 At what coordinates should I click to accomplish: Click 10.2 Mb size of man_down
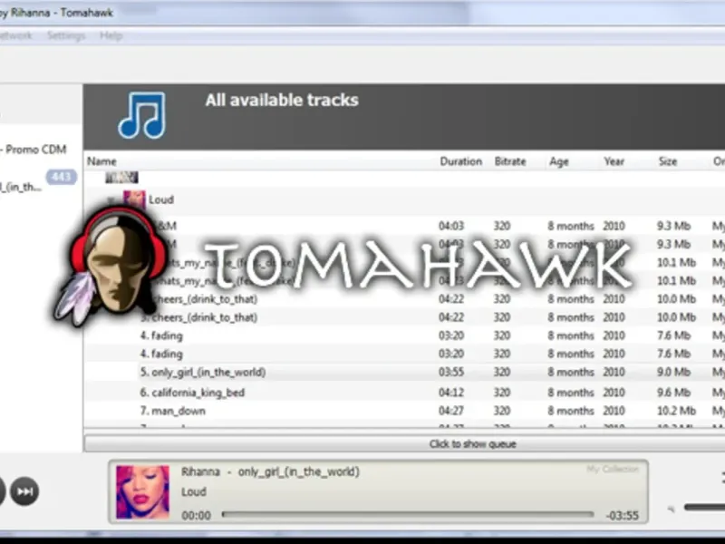pos(676,411)
